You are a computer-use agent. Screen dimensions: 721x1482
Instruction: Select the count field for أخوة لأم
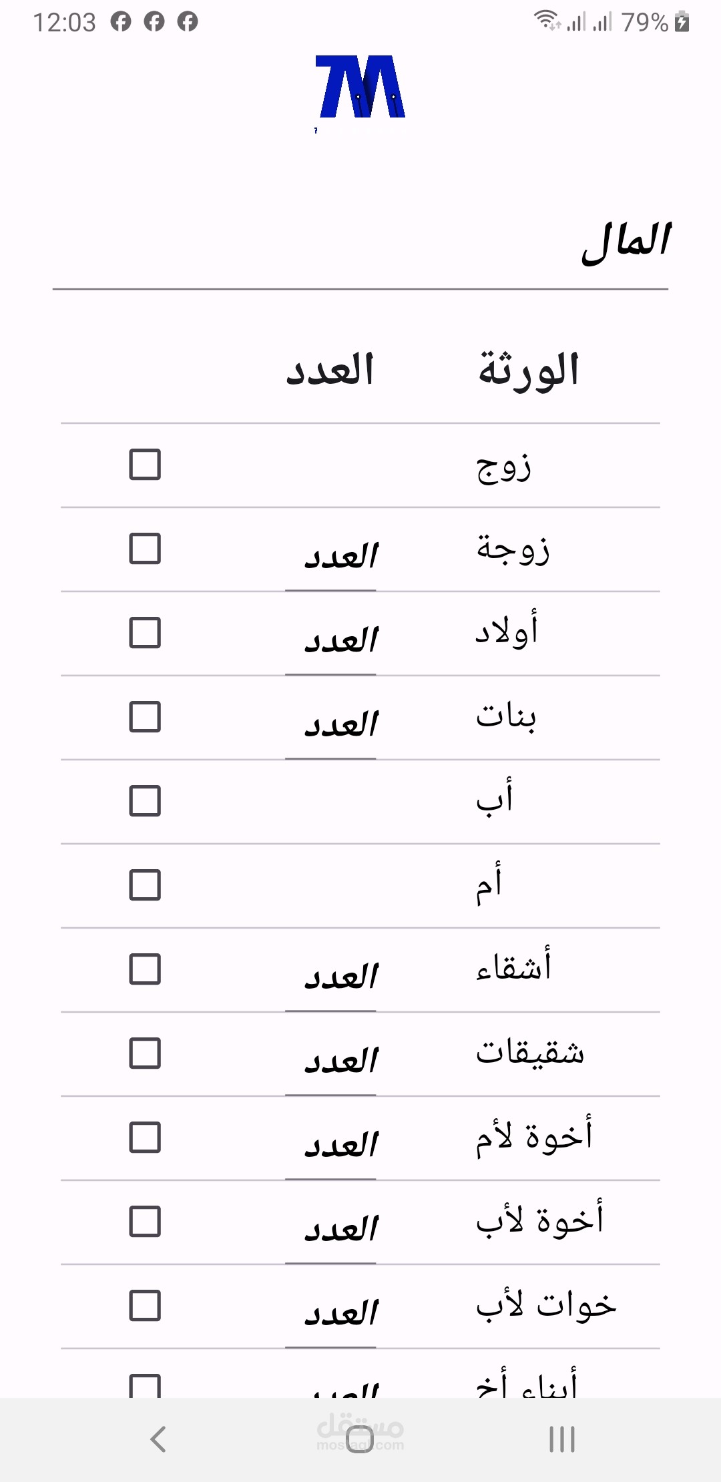click(331, 1147)
